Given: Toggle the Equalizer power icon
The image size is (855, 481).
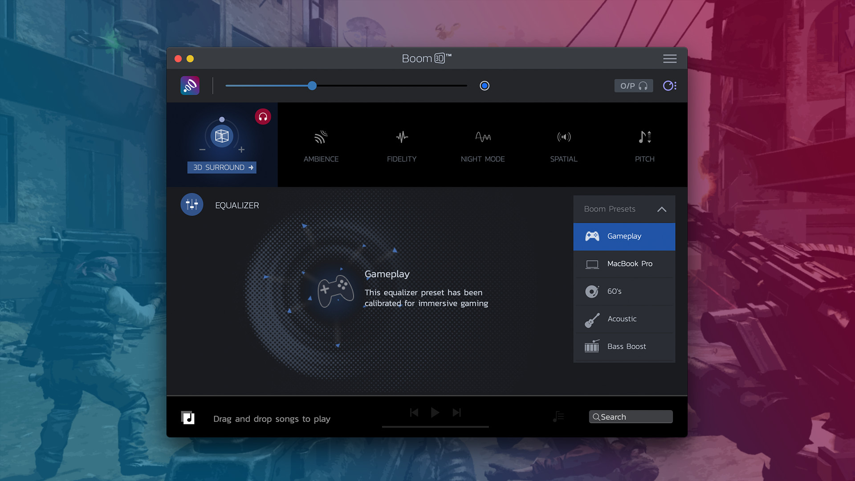Looking at the screenshot, I should click(x=191, y=205).
